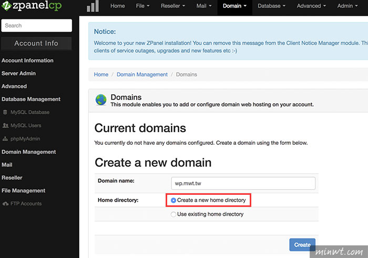Open MySQL Users link
Image resolution: width=368 pixels, height=258 pixels.
tap(26, 125)
